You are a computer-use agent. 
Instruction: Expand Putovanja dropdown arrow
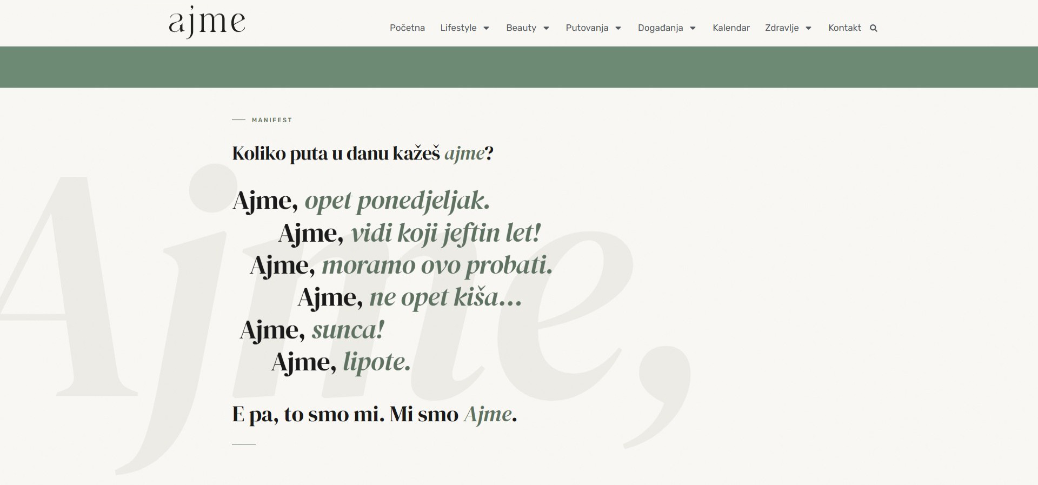pyautogui.click(x=618, y=28)
